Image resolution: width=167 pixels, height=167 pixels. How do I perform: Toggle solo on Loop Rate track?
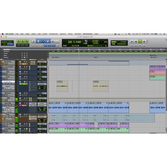pos(10,105)
